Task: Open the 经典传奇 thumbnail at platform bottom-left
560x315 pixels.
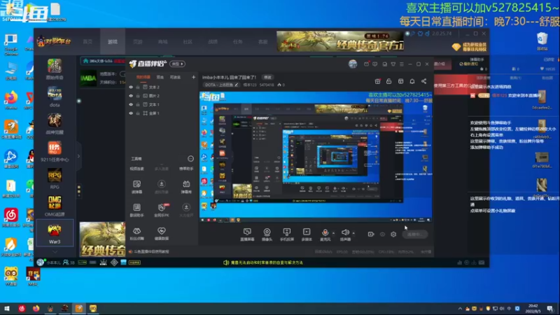Action: pyautogui.click(x=102, y=239)
